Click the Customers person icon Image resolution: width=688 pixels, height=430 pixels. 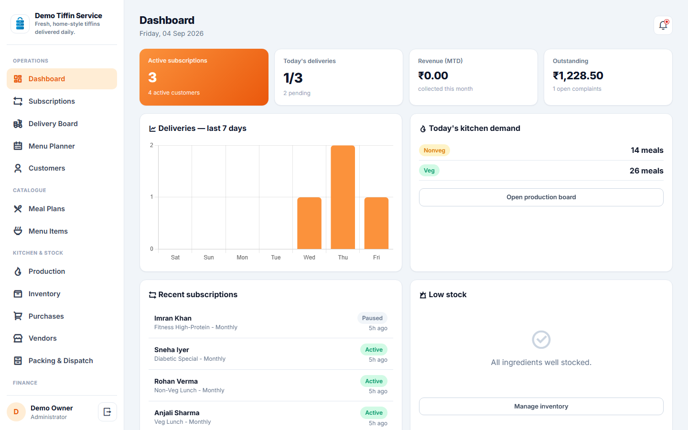click(18, 168)
